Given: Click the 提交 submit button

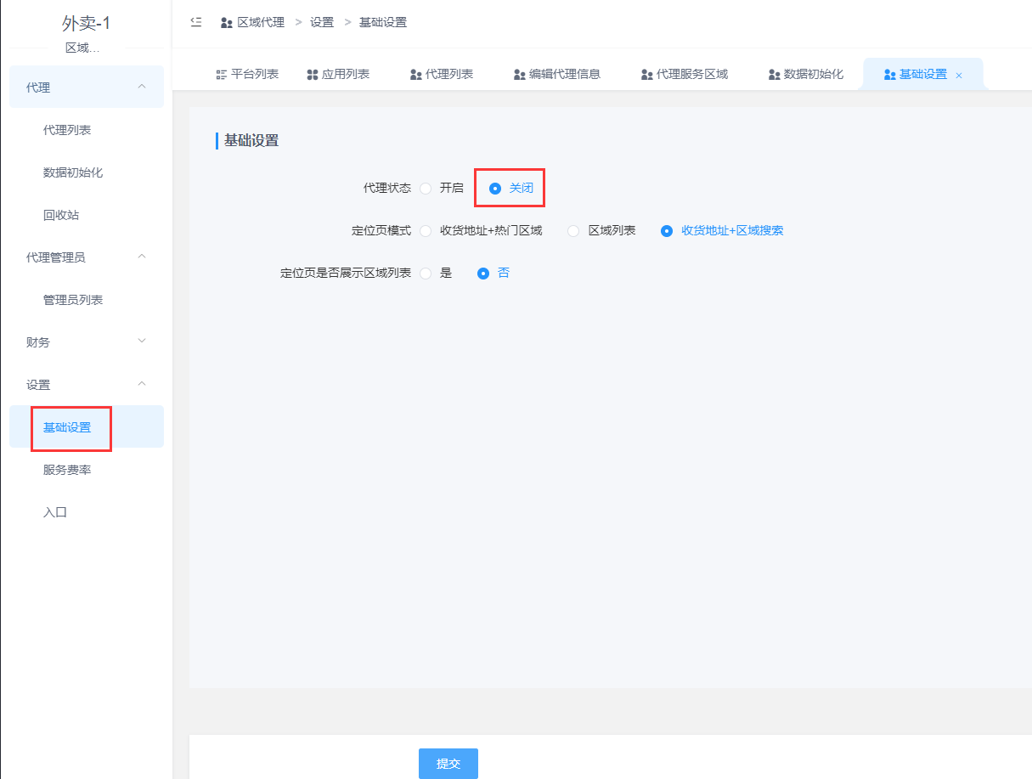Looking at the screenshot, I should (x=448, y=763).
